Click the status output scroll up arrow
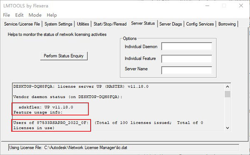The image size is (250, 155). coord(227,87)
